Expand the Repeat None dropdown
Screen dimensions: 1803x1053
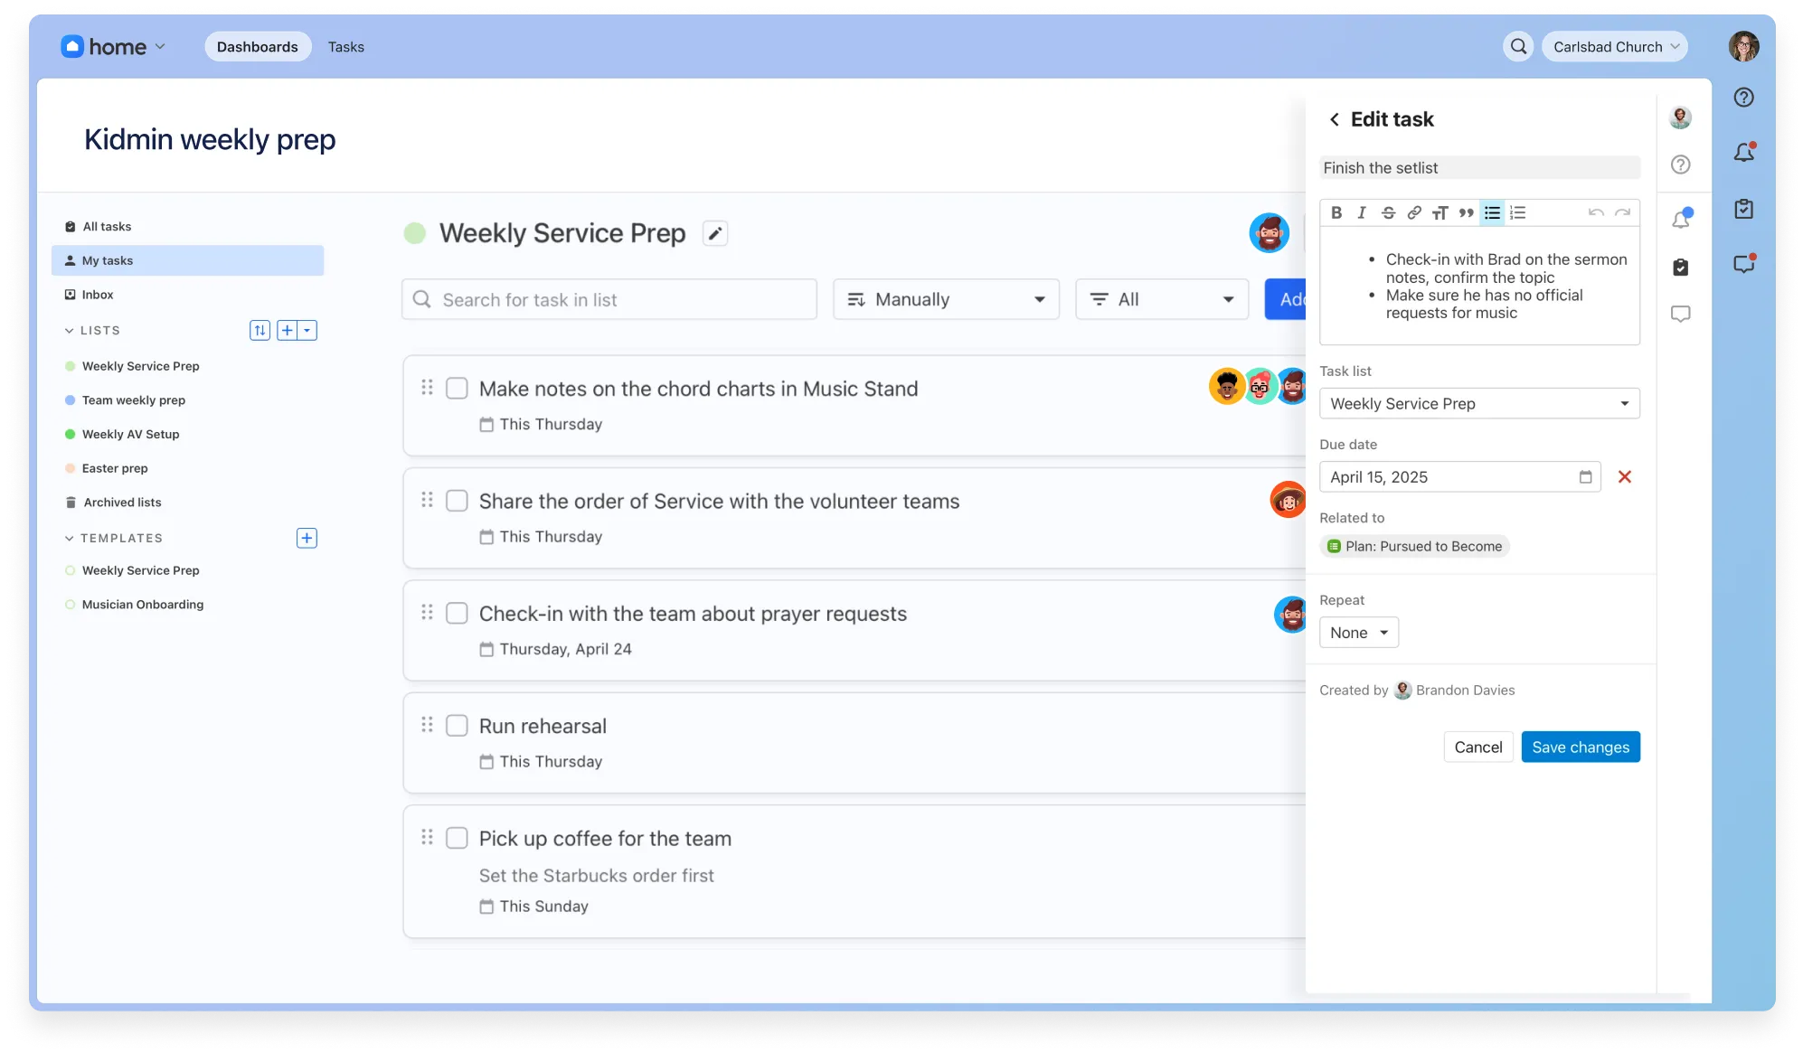click(x=1358, y=633)
